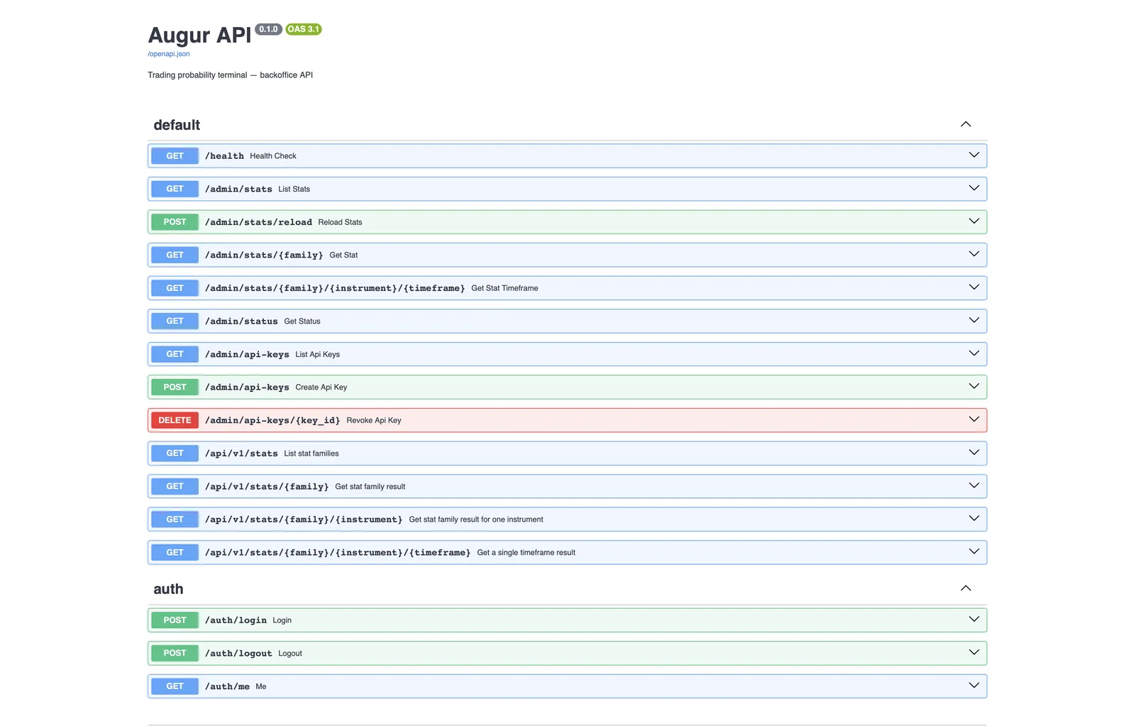Expand the single timeframe result row chevron

[x=974, y=551]
